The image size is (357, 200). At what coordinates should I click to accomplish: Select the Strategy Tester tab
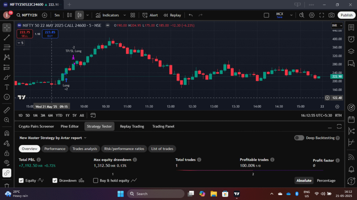[x=99, y=126]
